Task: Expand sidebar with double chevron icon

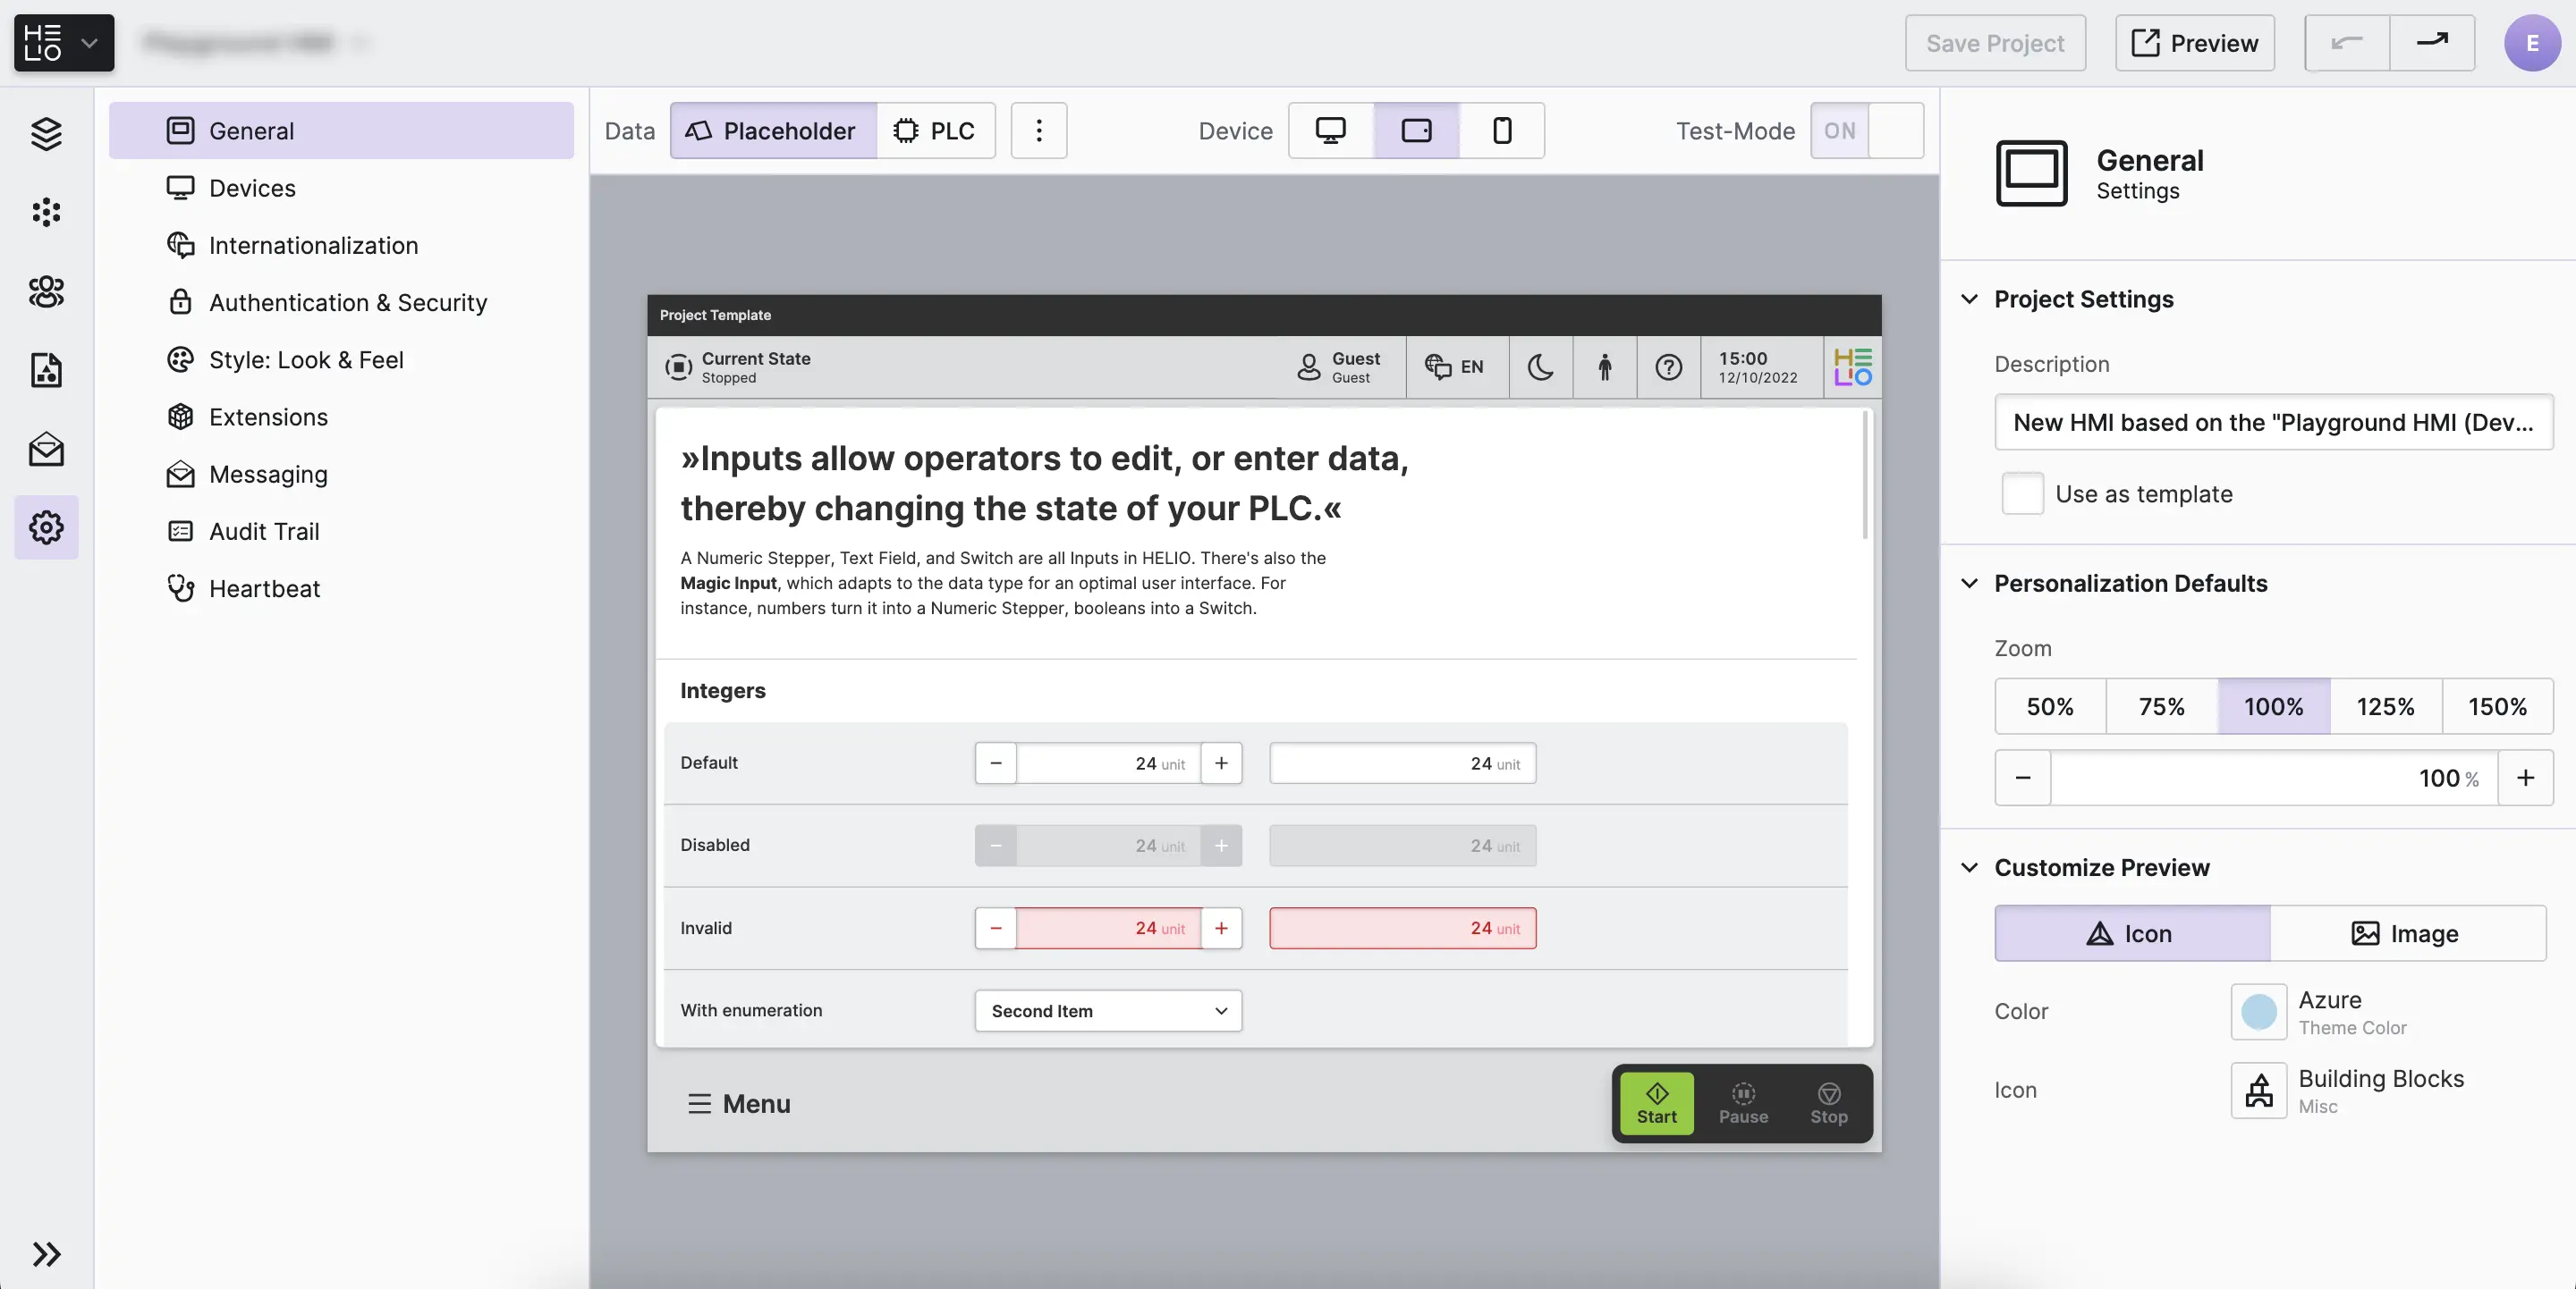Action: coord(46,1253)
